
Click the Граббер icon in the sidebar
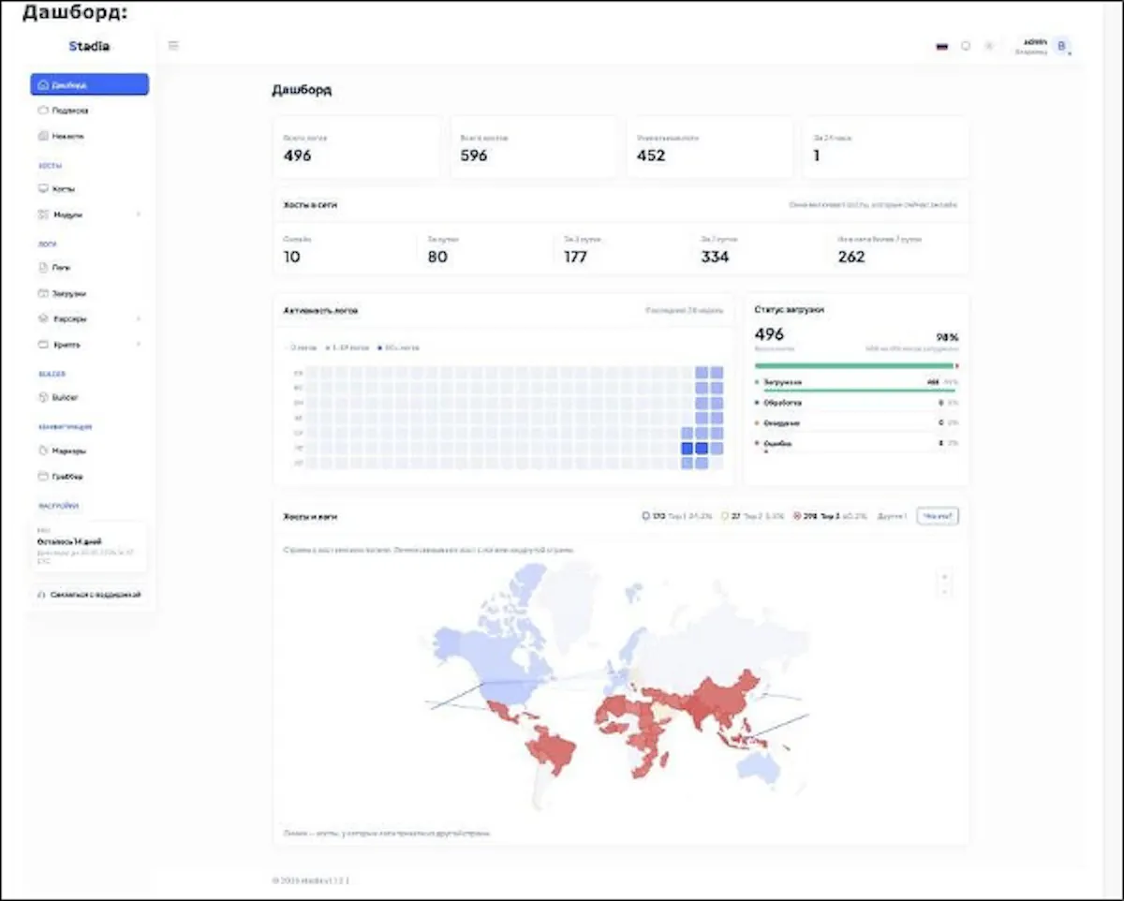pyautogui.click(x=42, y=476)
